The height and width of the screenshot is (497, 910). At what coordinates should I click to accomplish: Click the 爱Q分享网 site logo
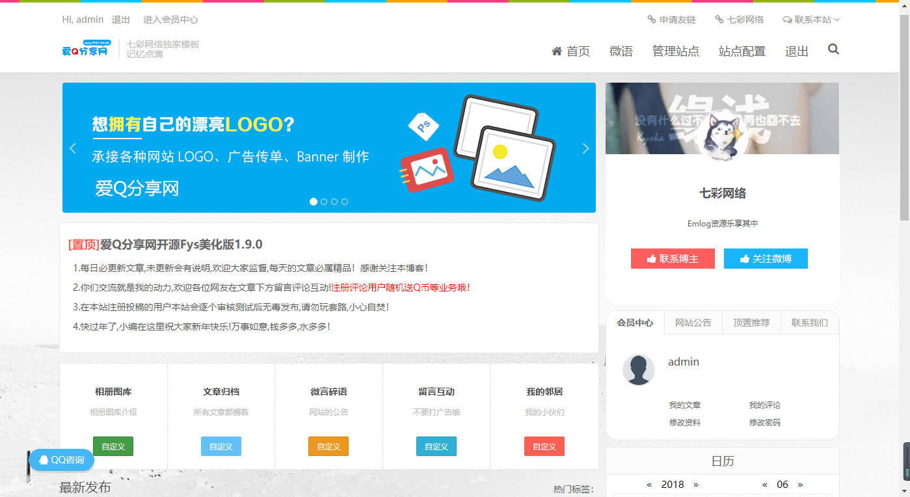coord(85,48)
